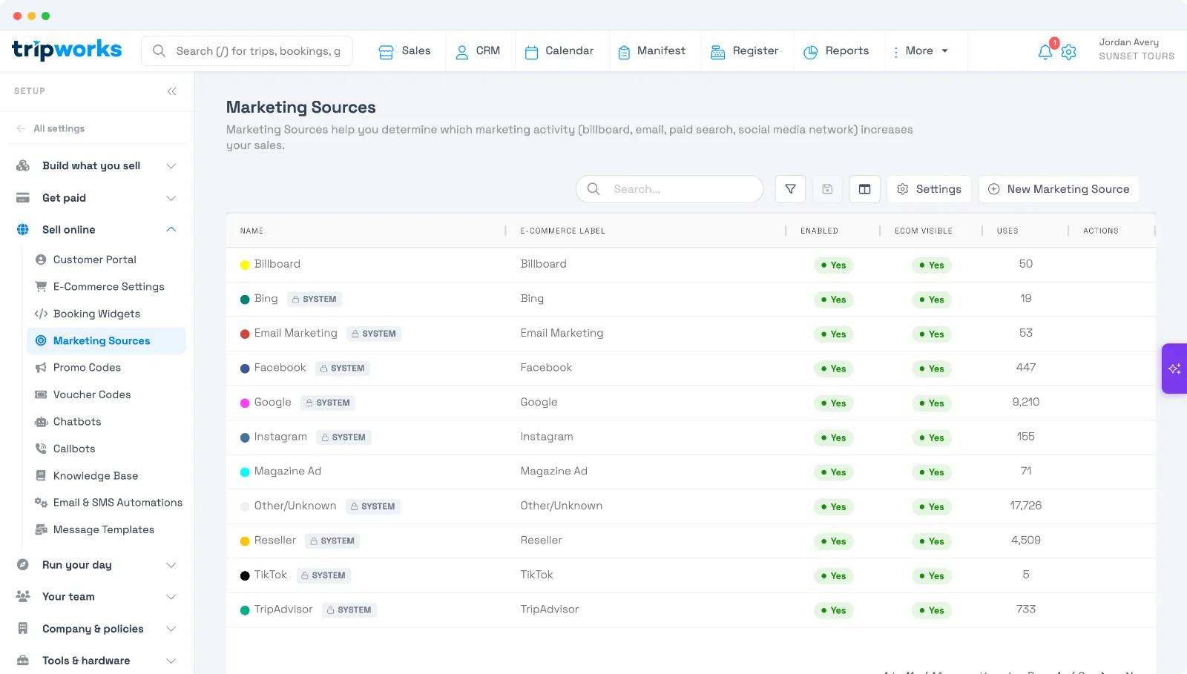The image size is (1187, 674).
Task: Click the Company & policies building icon
Action: click(x=23, y=629)
